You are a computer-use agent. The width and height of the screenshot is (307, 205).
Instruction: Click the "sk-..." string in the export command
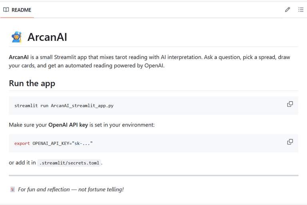point(83,143)
